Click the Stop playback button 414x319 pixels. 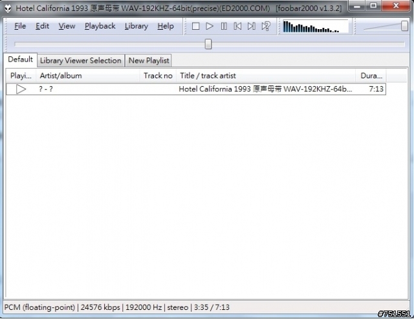195,26
